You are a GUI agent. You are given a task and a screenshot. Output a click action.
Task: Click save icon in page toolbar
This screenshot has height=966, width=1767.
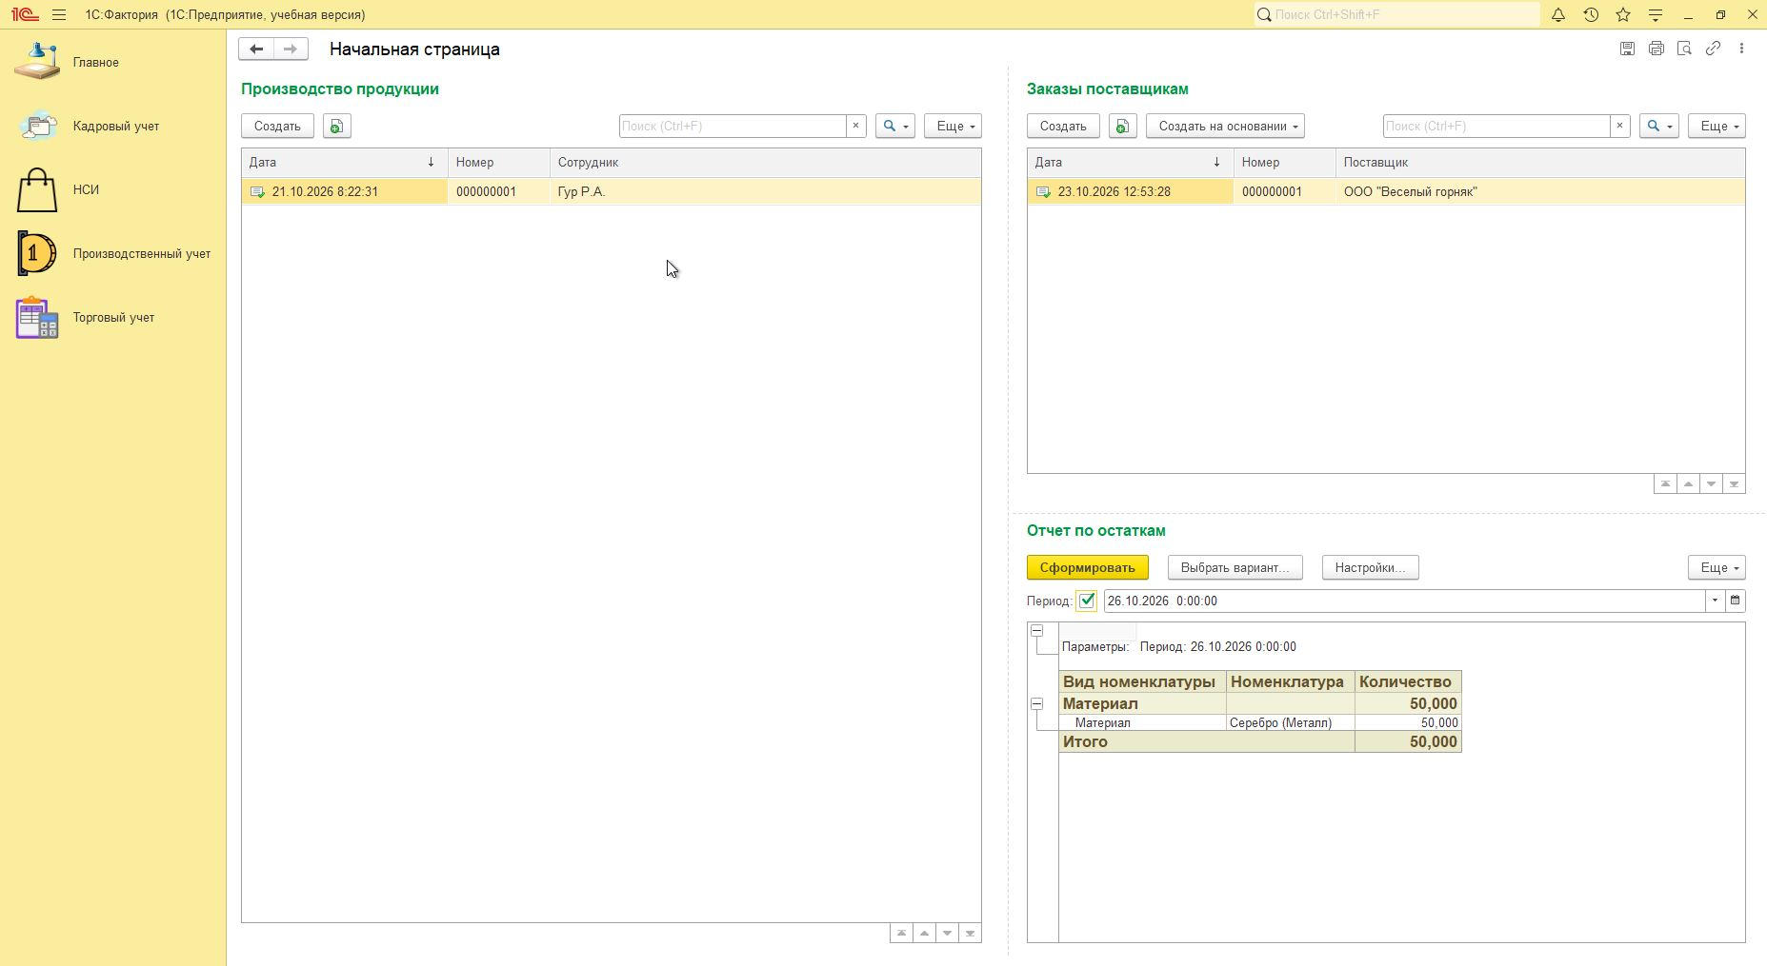1627,49
